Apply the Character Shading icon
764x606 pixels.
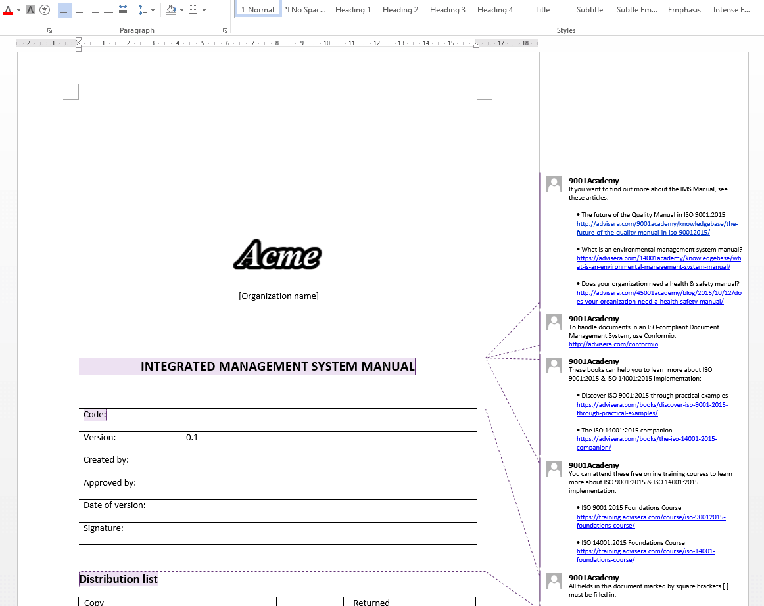click(30, 10)
